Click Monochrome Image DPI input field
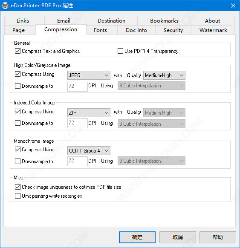 78,161
